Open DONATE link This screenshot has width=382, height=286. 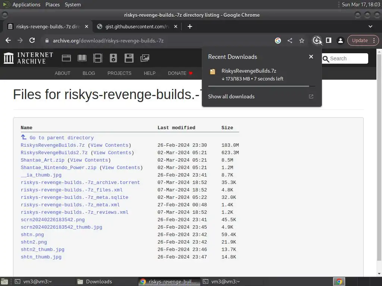pos(180,73)
